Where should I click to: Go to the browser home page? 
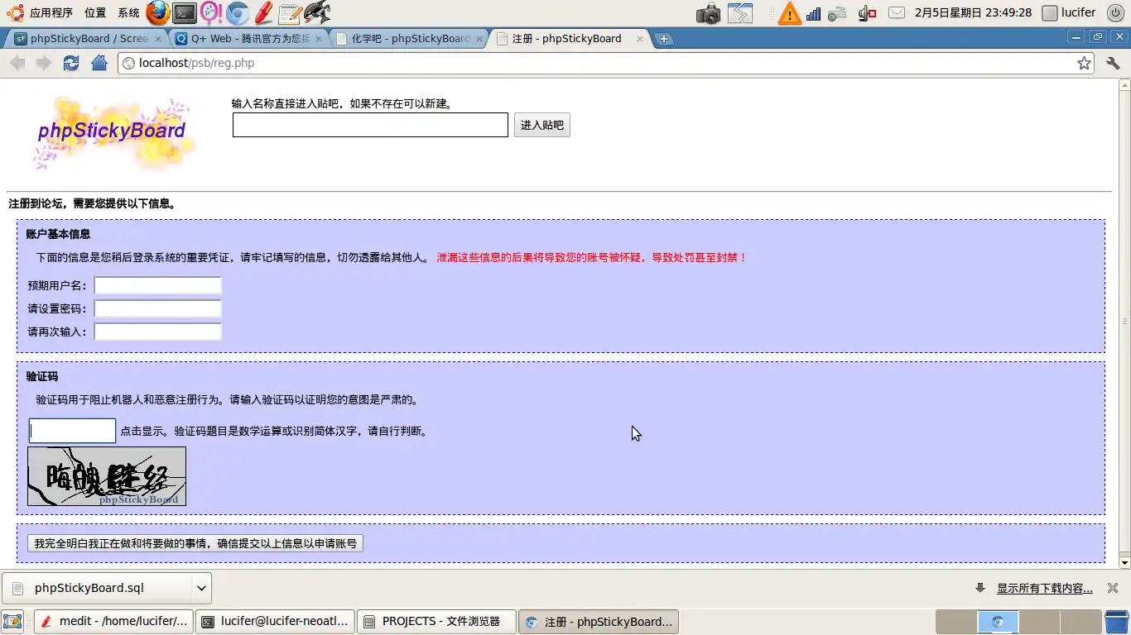(x=99, y=63)
